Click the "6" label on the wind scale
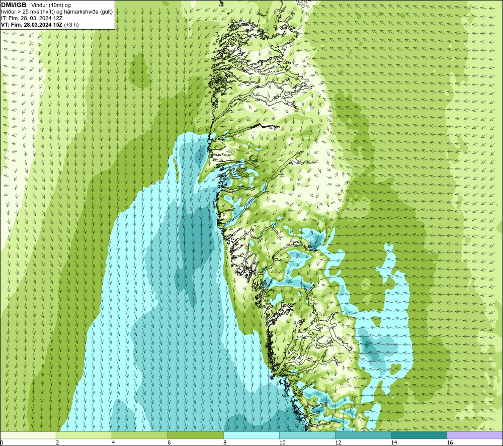This screenshot has height=446, width=503. [x=169, y=443]
